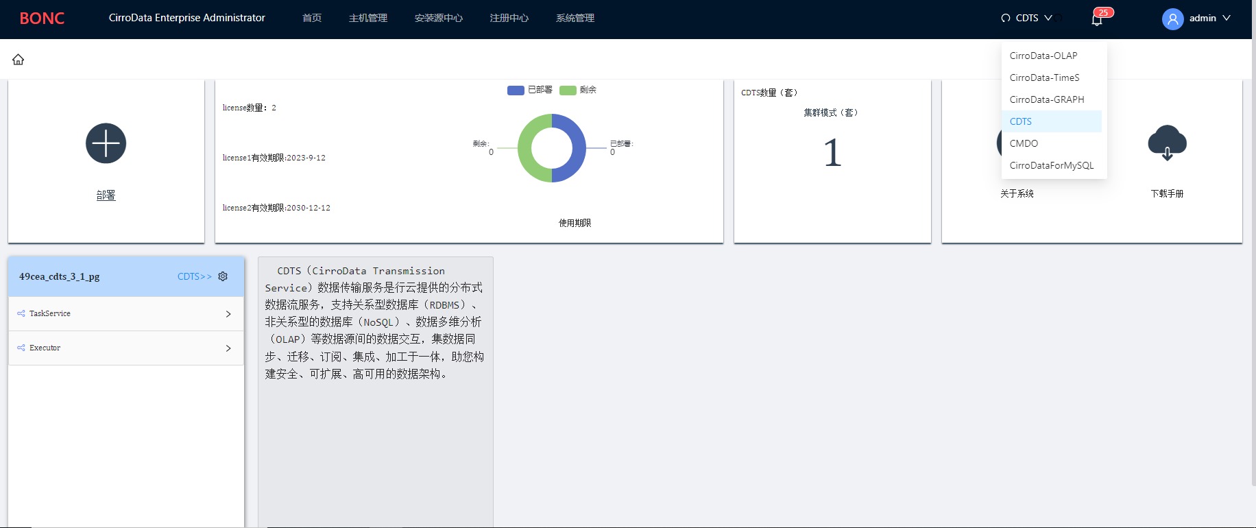Expand the admin account dropdown arrow

coord(1227,18)
